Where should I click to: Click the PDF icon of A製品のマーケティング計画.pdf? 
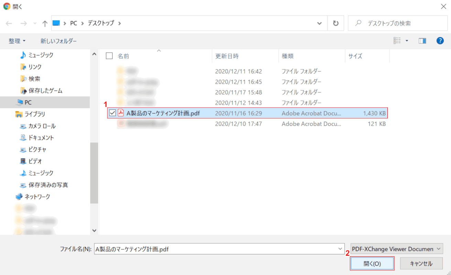(121, 113)
